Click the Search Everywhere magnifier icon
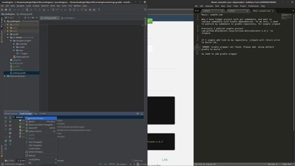The height and width of the screenshot is (166, 295). click(145, 10)
